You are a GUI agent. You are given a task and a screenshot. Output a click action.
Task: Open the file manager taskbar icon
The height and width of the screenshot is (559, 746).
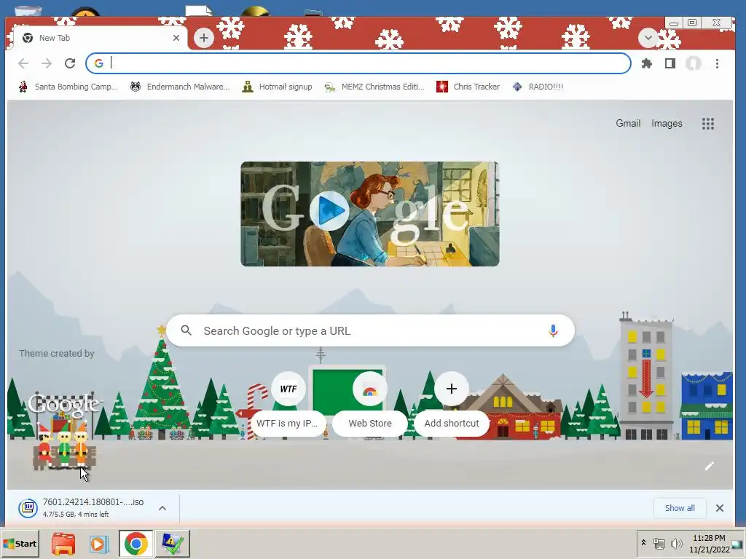pyautogui.click(x=63, y=543)
